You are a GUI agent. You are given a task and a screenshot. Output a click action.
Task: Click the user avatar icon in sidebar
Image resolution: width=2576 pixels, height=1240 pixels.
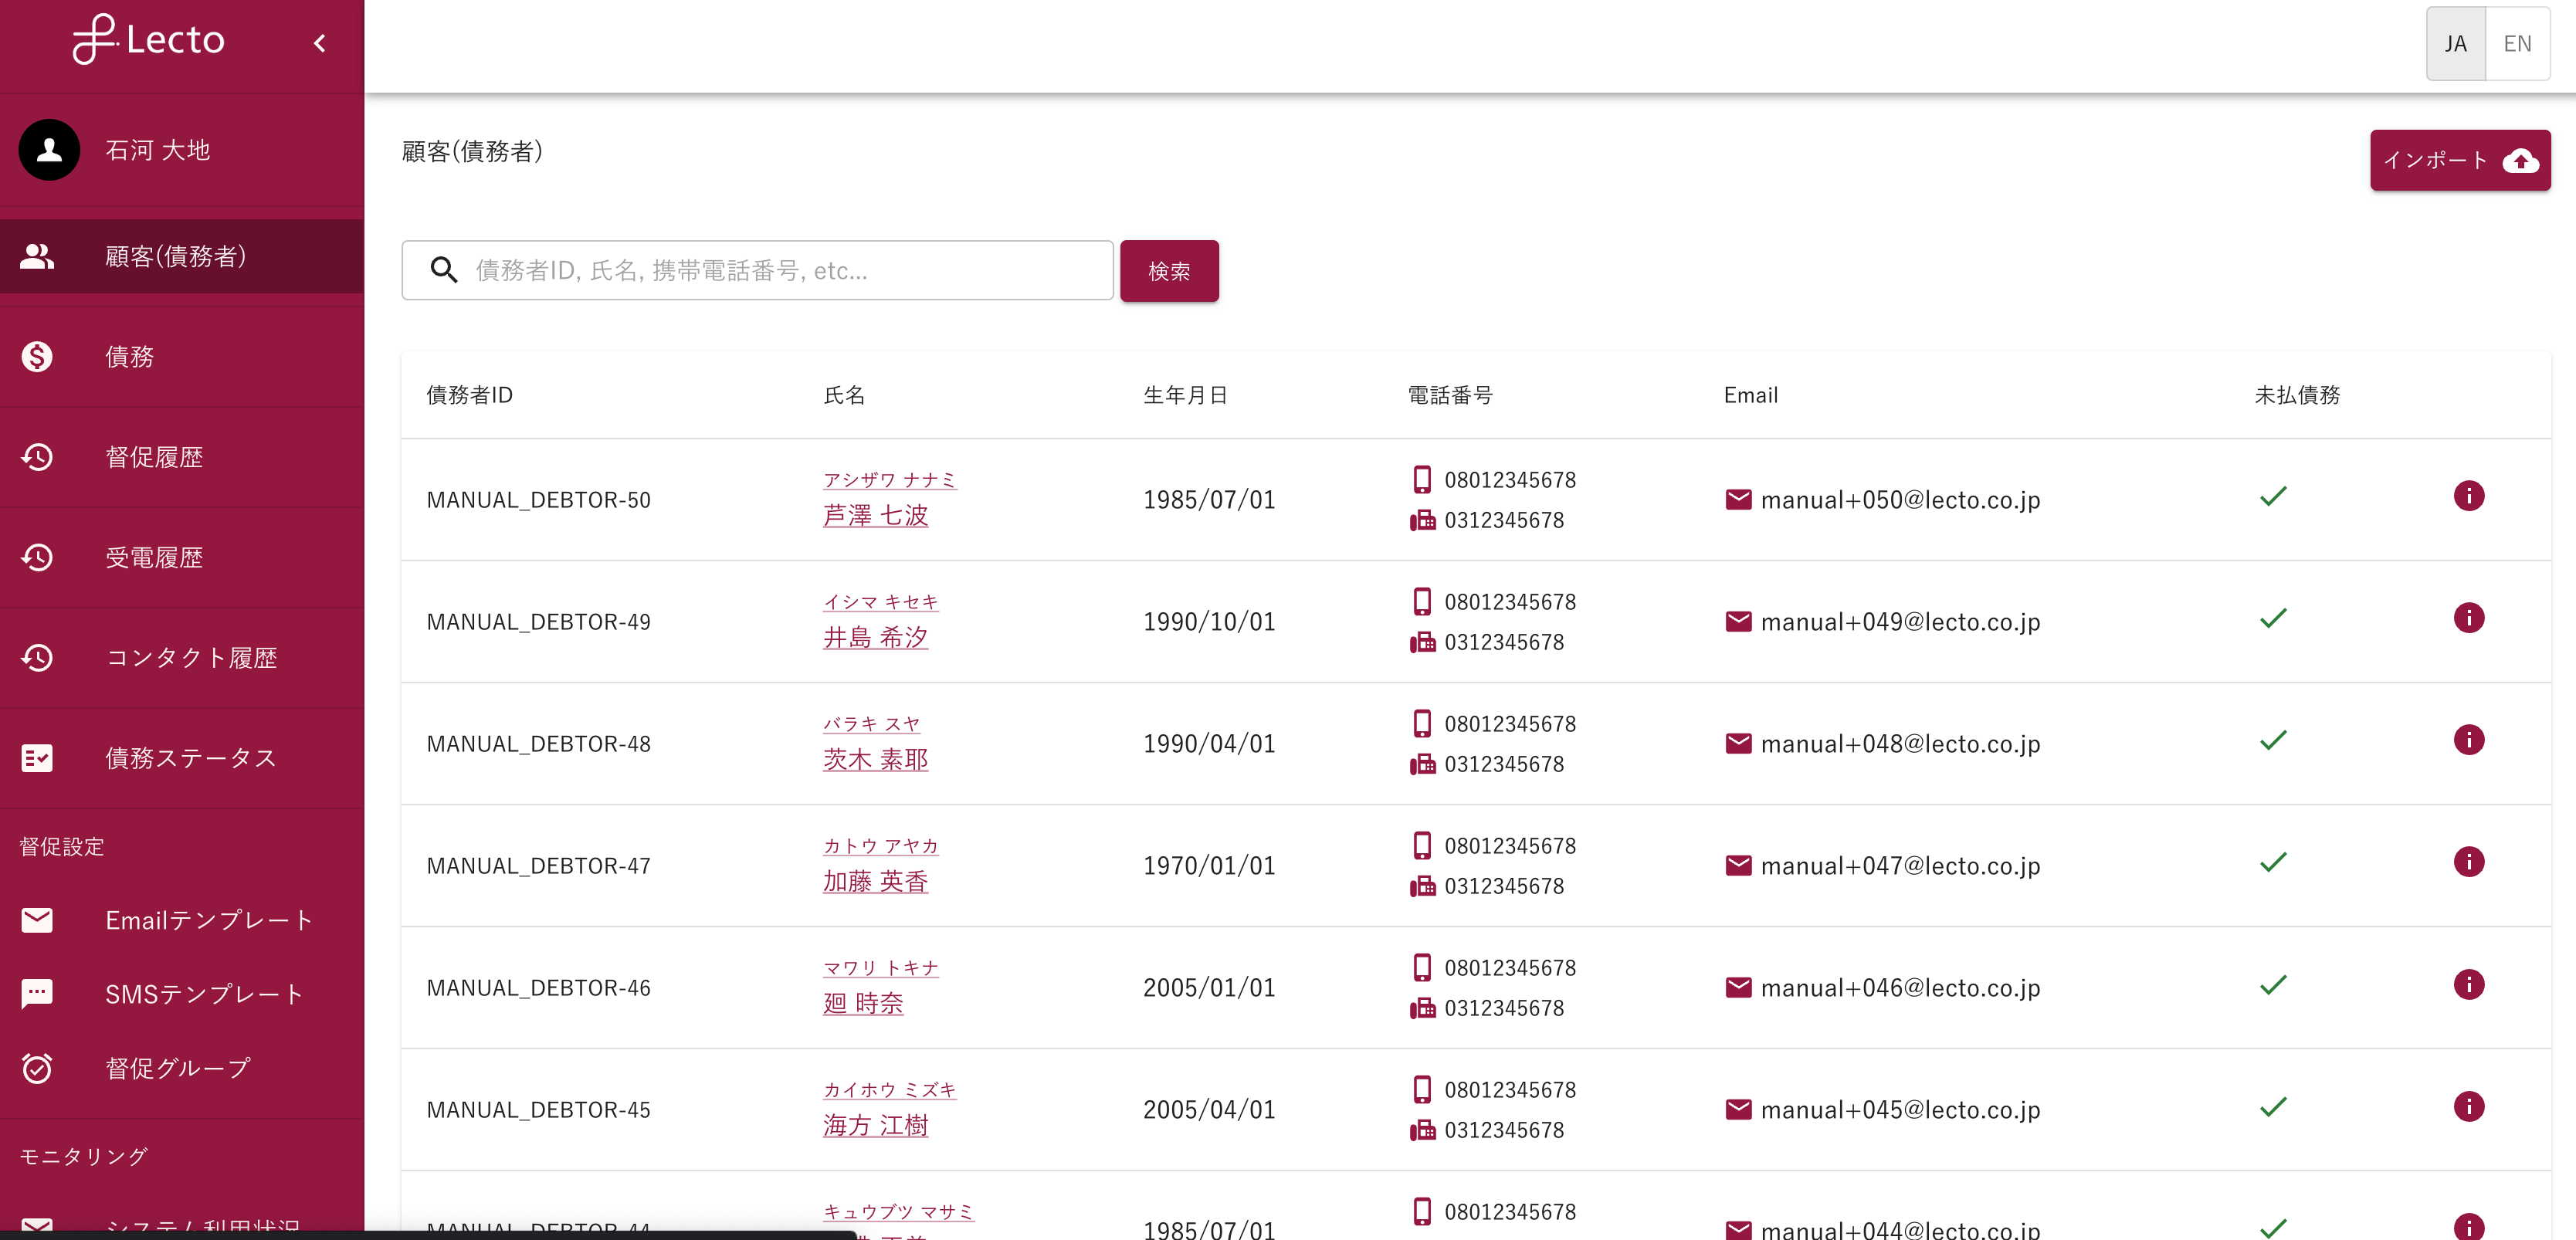pos(49,150)
